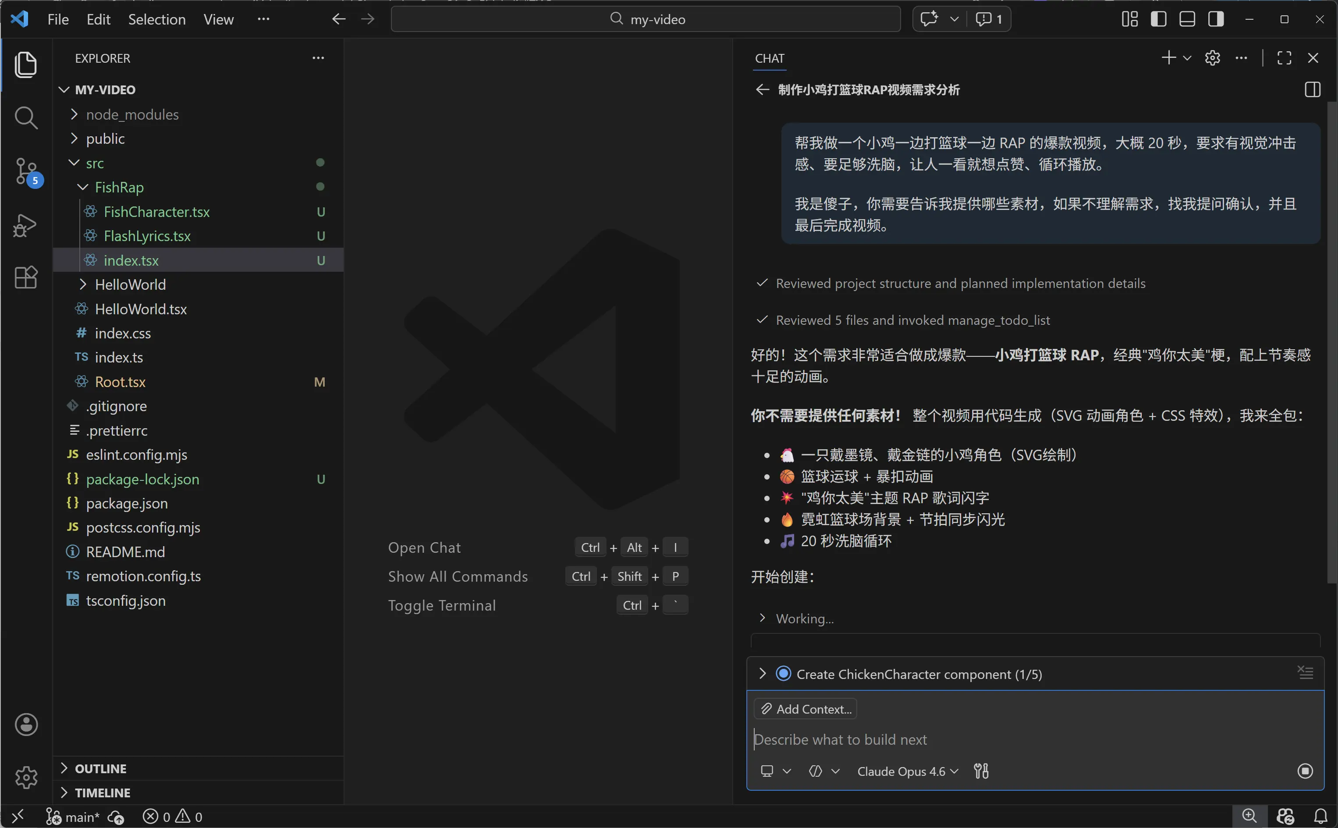
Task: Open the Search view icon
Action: [x=25, y=118]
